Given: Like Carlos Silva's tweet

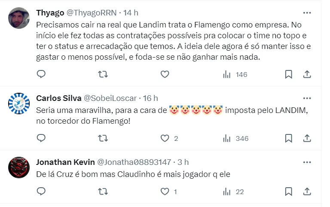Looking at the screenshot, I should tap(165, 138).
